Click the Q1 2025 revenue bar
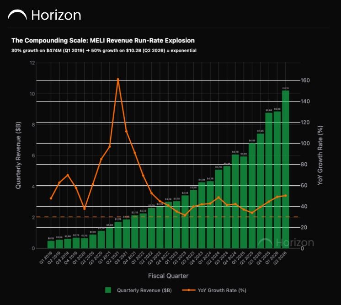 click(x=244, y=202)
